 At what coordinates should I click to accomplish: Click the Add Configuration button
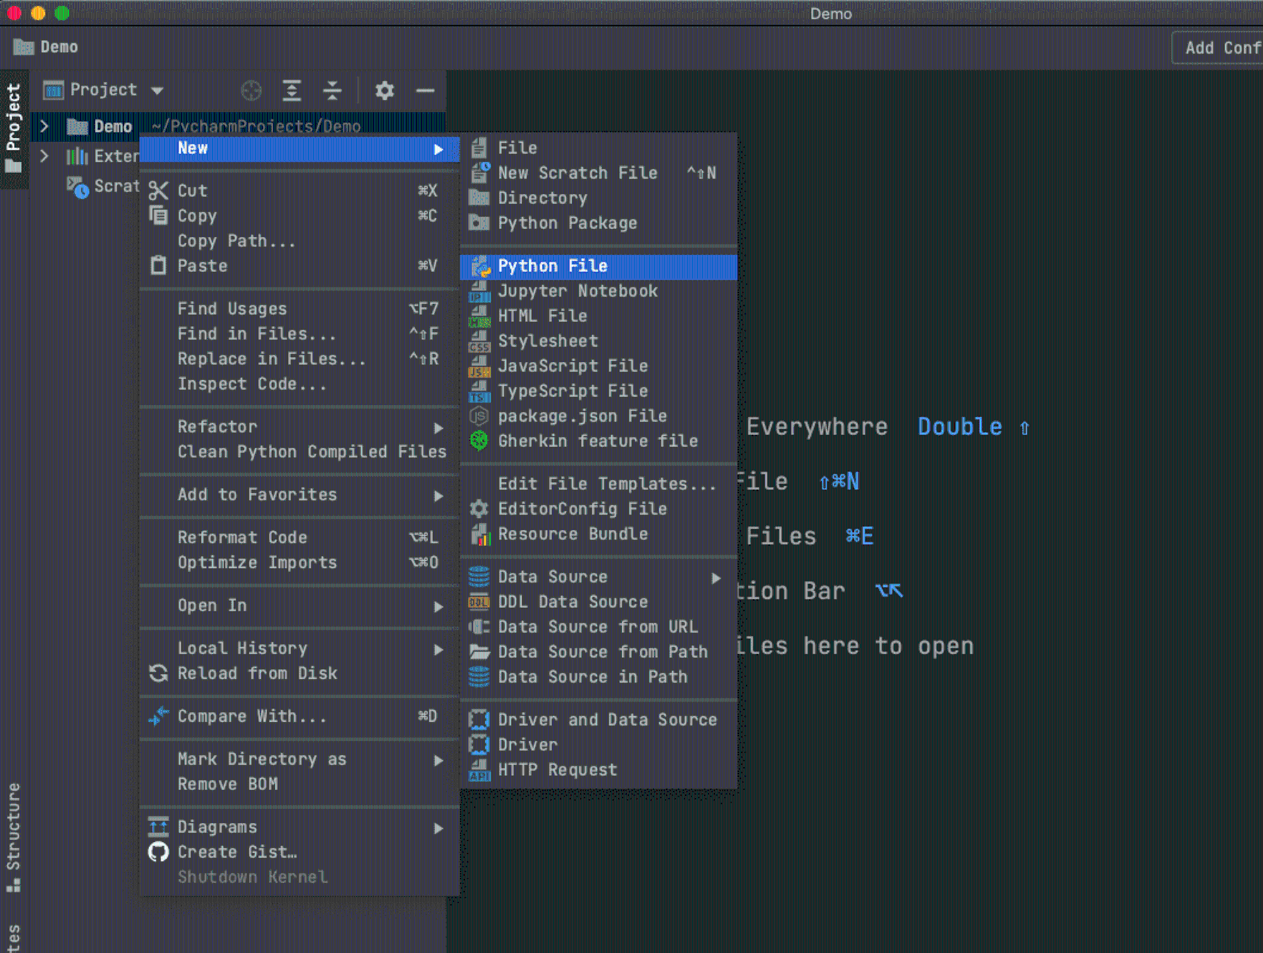1218,48
